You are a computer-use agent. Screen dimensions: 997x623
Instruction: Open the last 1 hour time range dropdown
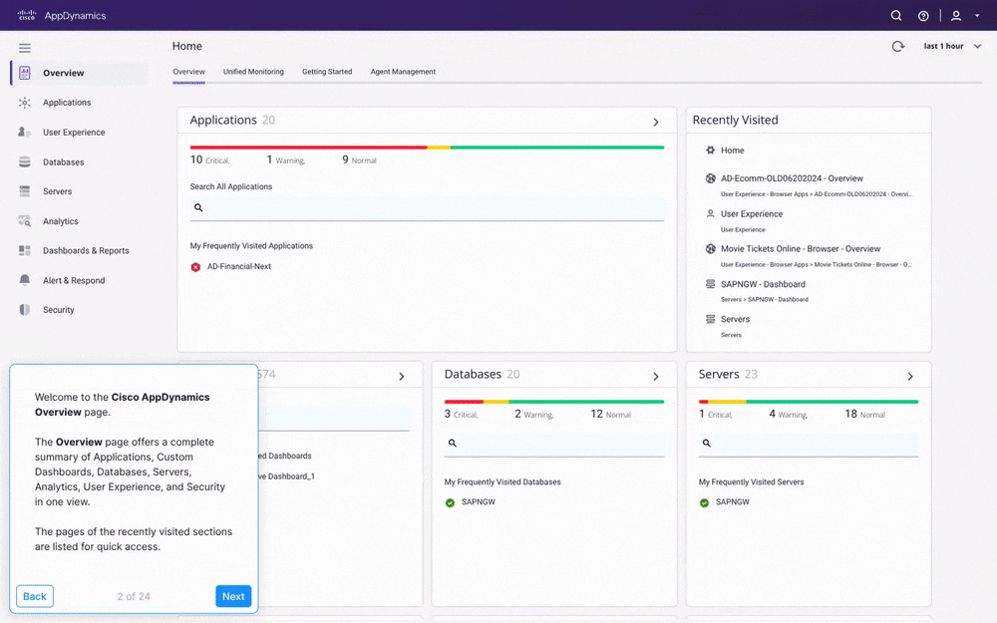click(952, 46)
